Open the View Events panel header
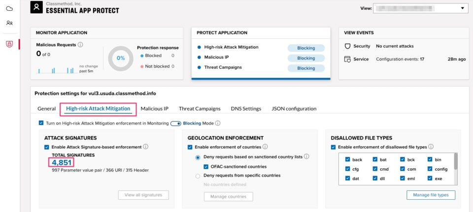The image size is (473, 212). (x=359, y=33)
